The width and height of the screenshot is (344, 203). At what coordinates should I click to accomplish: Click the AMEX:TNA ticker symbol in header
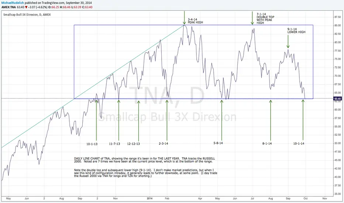point(8,7)
